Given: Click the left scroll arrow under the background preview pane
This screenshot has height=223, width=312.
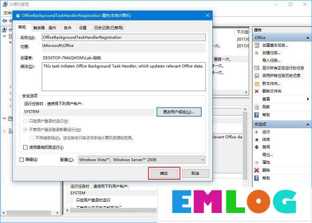Looking at the screenshot, I should tap(67, 210).
